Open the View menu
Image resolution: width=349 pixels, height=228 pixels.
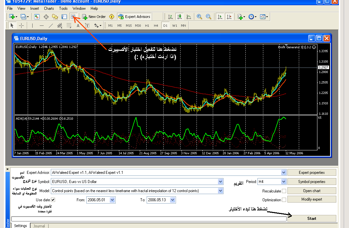click(22, 8)
